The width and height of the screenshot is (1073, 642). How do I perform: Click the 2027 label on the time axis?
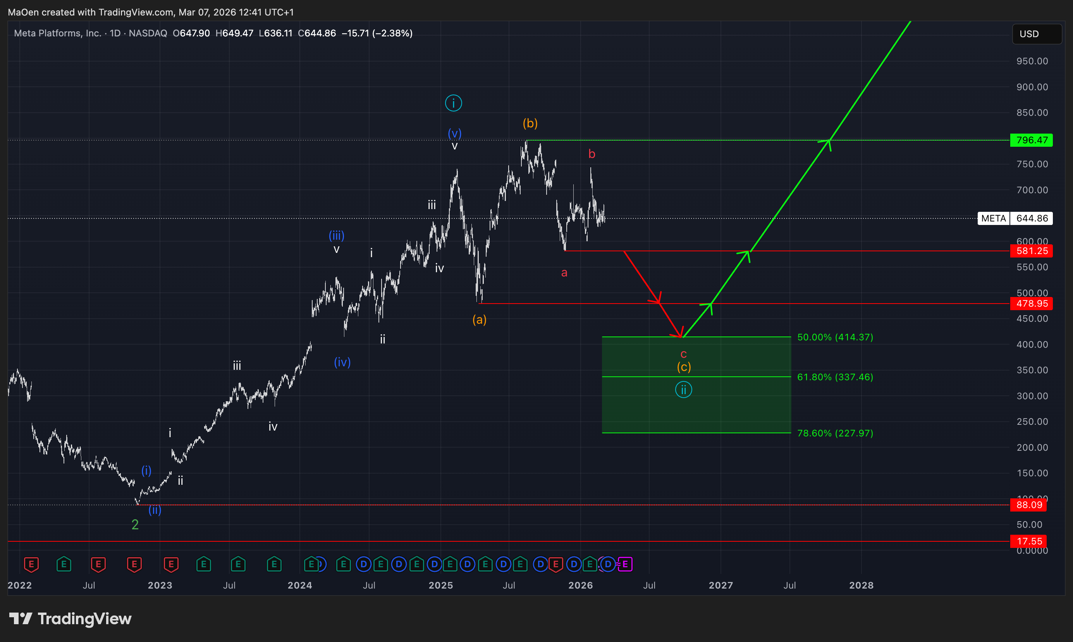click(721, 585)
